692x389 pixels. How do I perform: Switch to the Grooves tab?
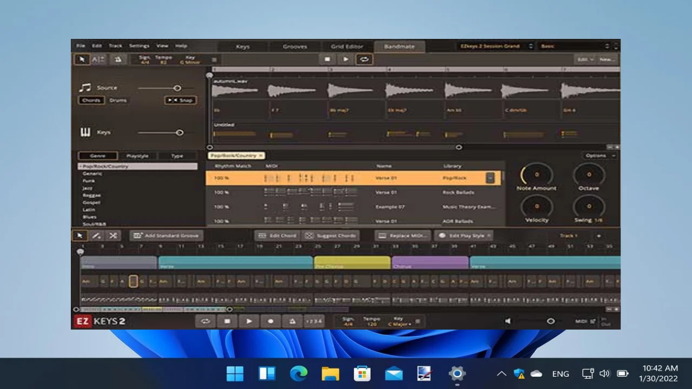(295, 46)
